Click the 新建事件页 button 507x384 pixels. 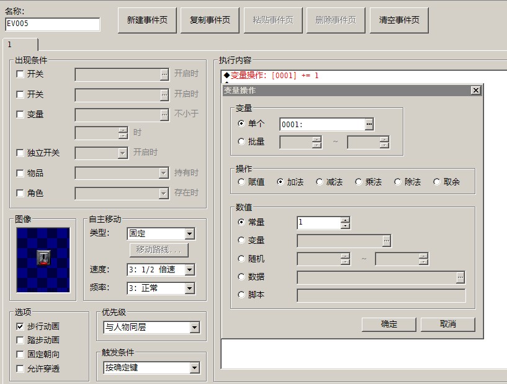pos(147,20)
